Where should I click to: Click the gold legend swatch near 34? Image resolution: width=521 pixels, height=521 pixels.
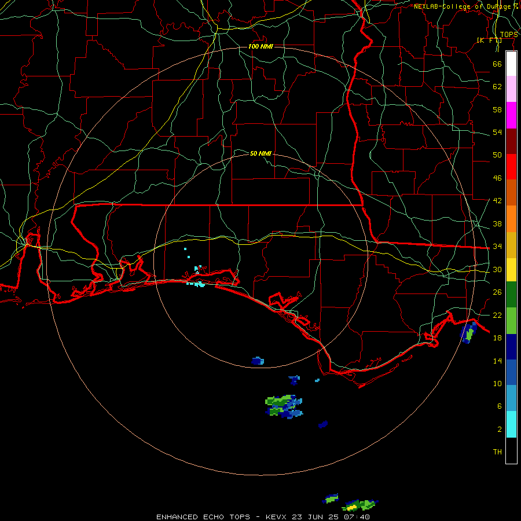pos(511,245)
